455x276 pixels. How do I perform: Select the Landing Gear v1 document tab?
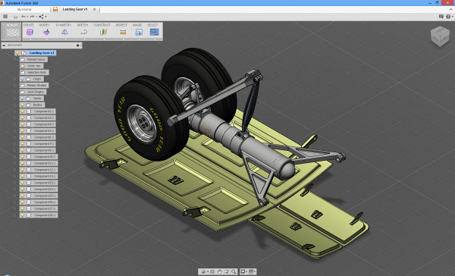tap(75, 9)
